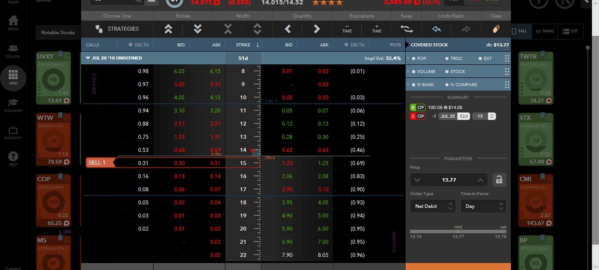Screen dimensions: 599x270
Task: Click the lock icon beside the Price field
Action: (x=499, y=179)
